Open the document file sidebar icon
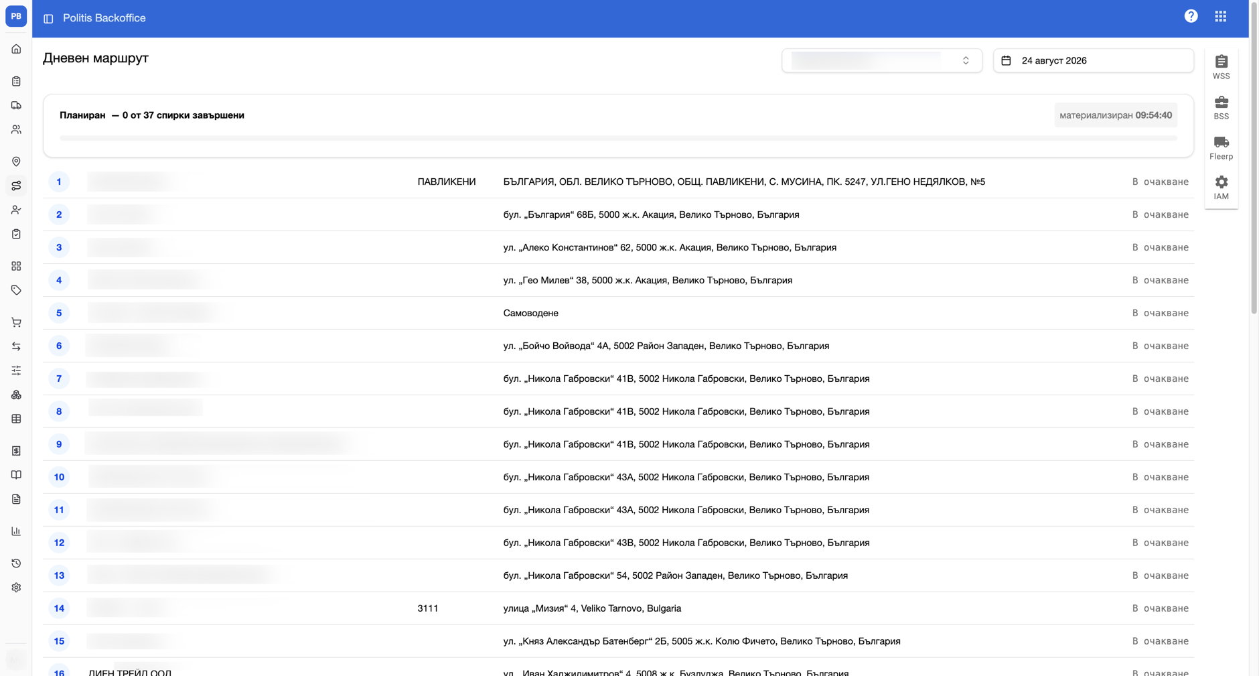Viewport: 1259px width, 676px height. pyautogui.click(x=16, y=499)
